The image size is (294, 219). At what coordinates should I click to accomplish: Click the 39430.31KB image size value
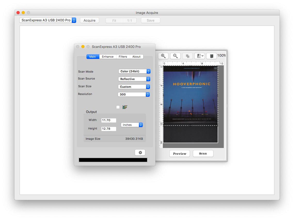[134, 139]
